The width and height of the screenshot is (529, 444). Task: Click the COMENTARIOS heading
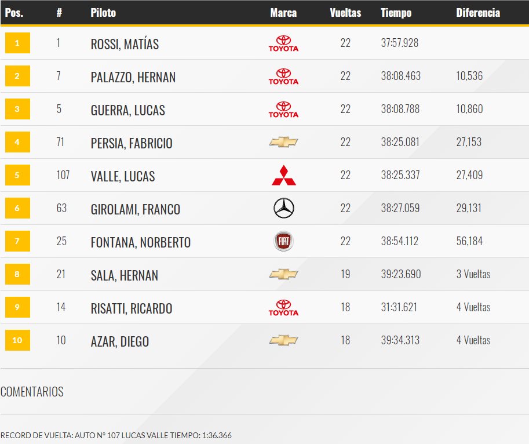pos(32,392)
